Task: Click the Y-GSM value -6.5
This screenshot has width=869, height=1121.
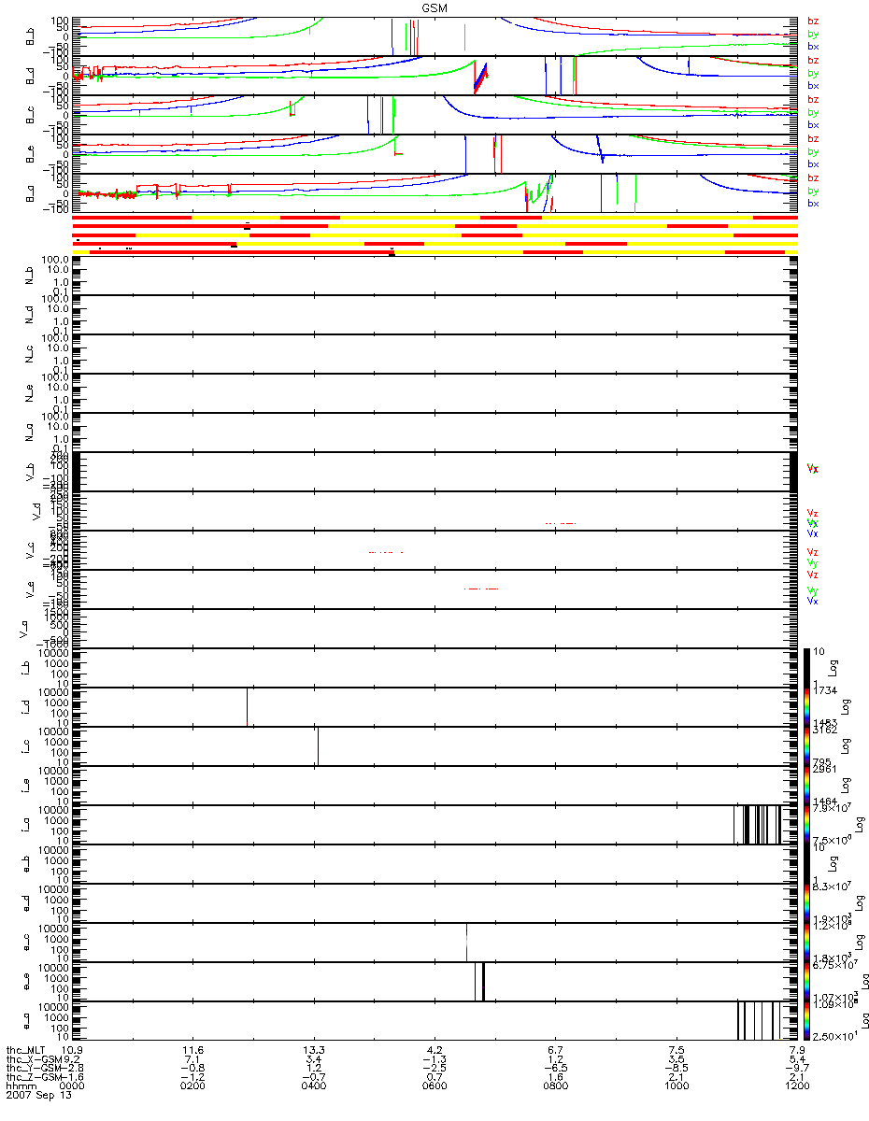Action: (x=555, y=1069)
